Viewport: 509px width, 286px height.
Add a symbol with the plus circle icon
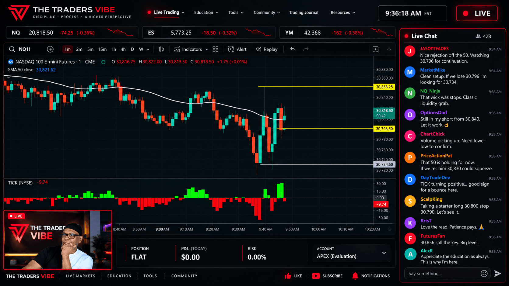pyautogui.click(x=50, y=49)
